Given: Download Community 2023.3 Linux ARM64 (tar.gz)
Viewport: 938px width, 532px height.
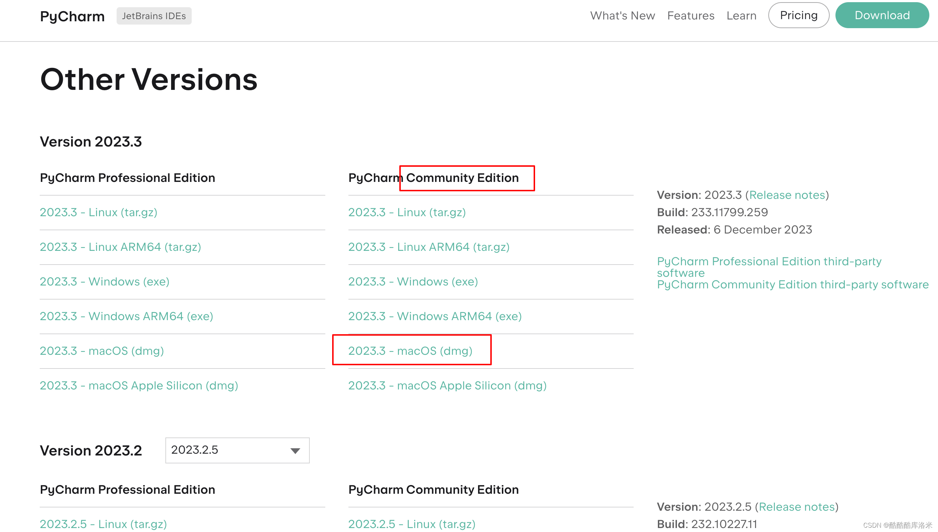Looking at the screenshot, I should click(x=429, y=247).
